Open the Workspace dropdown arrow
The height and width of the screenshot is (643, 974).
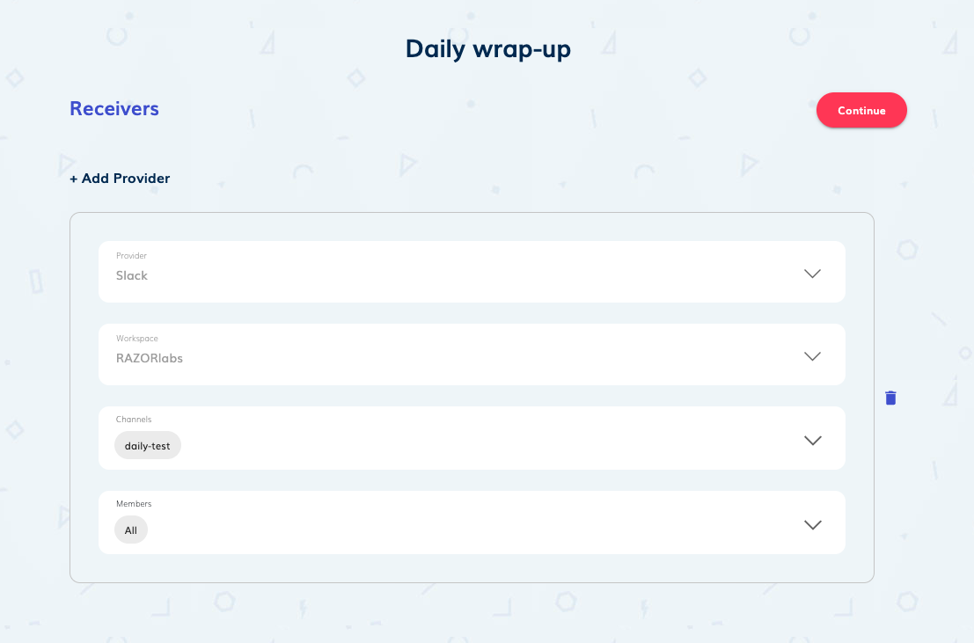click(x=812, y=356)
